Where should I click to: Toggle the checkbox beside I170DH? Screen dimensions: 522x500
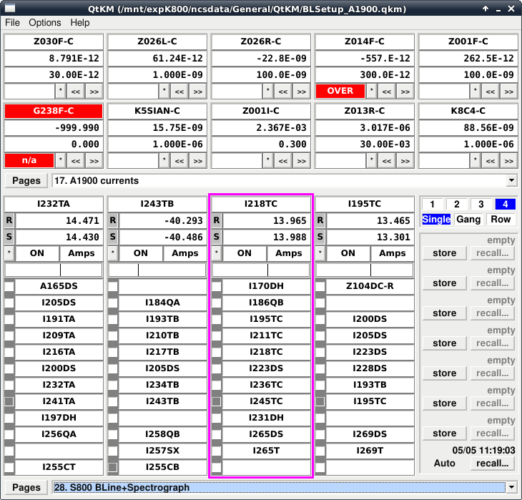point(217,287)
